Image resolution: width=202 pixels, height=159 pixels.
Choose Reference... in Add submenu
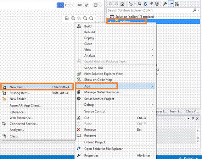[x=38, y=112]
